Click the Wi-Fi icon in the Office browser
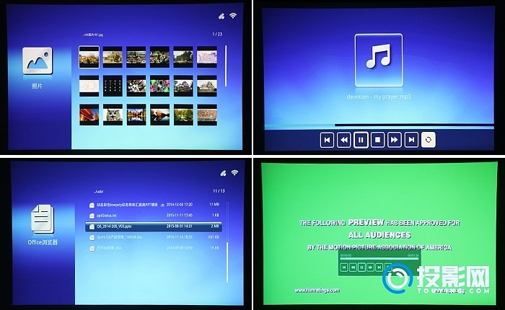 [x=234, y=173]
